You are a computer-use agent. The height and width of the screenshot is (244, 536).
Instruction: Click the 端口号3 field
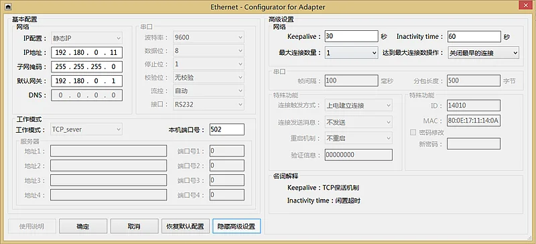coord(227,180)
